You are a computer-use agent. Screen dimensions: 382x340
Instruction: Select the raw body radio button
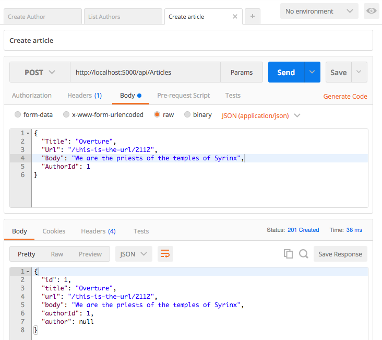tap(157, 114)
